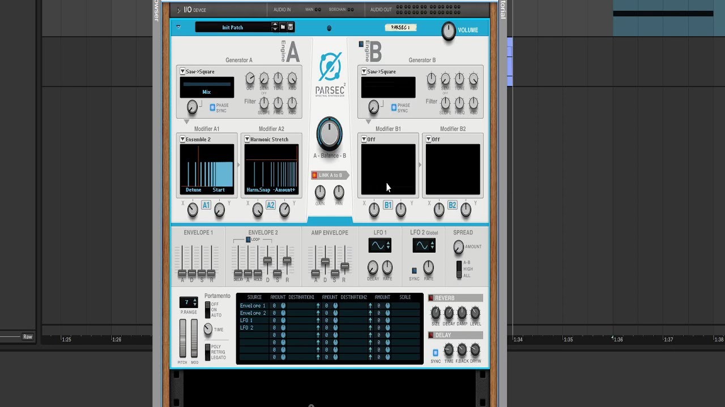Toggle the Envelope 2 LOOP button
Image resolution: width=725 pixels, height=407 pixels.
(248, 240)
